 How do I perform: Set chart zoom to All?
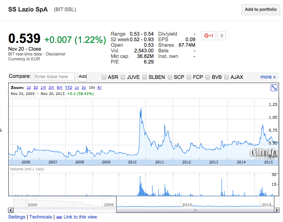99,88
